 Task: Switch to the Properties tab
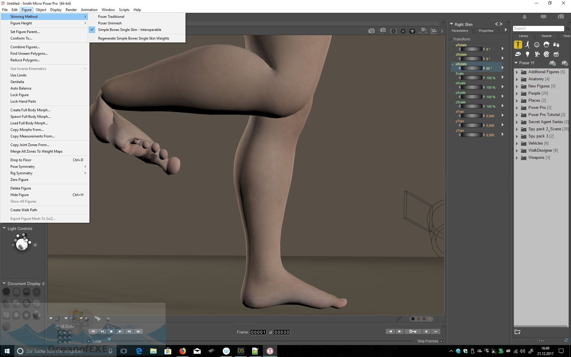[486, 31]
